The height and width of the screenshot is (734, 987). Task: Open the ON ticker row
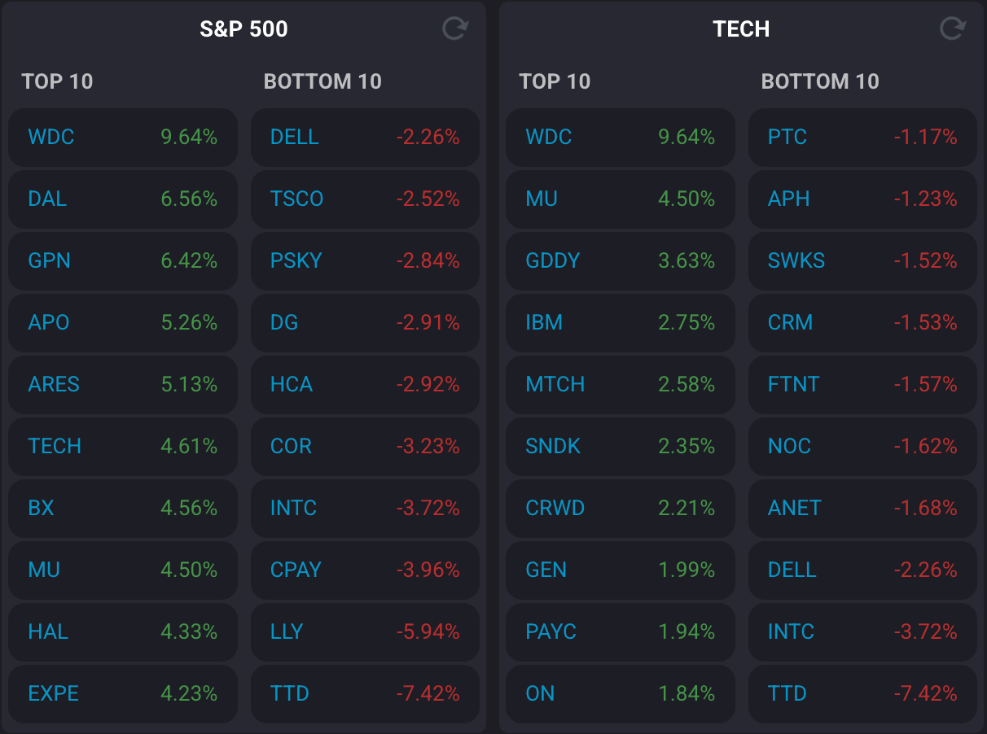[x=620, y=693]
